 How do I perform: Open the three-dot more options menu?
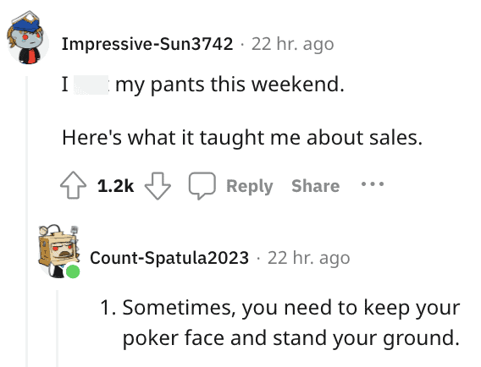[373, 184]
